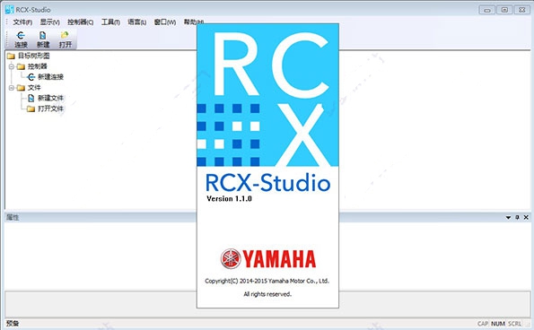Close the 属性 properties panel

click(526, 217)
